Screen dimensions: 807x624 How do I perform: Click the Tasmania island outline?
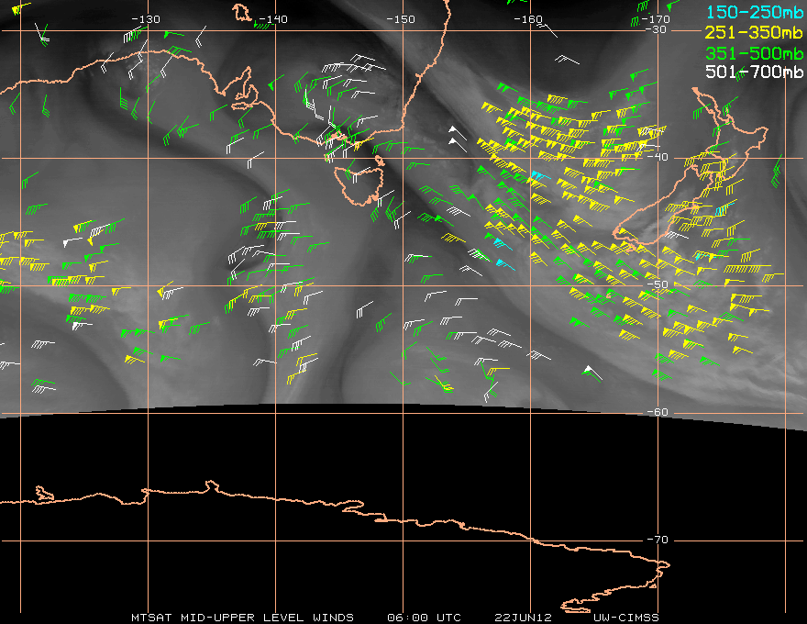[359, 181]
